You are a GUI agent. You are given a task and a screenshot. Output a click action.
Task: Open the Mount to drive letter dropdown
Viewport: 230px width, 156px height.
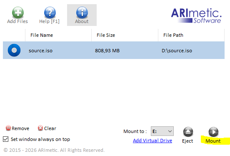(162, 131)
